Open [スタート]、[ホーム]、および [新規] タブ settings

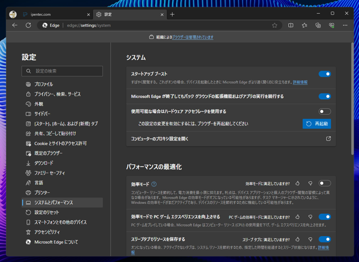pyautogui.click(x=62, y=124)
